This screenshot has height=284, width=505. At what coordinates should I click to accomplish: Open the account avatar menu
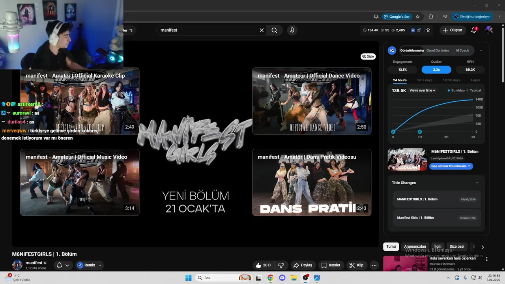tap(489, 30)
